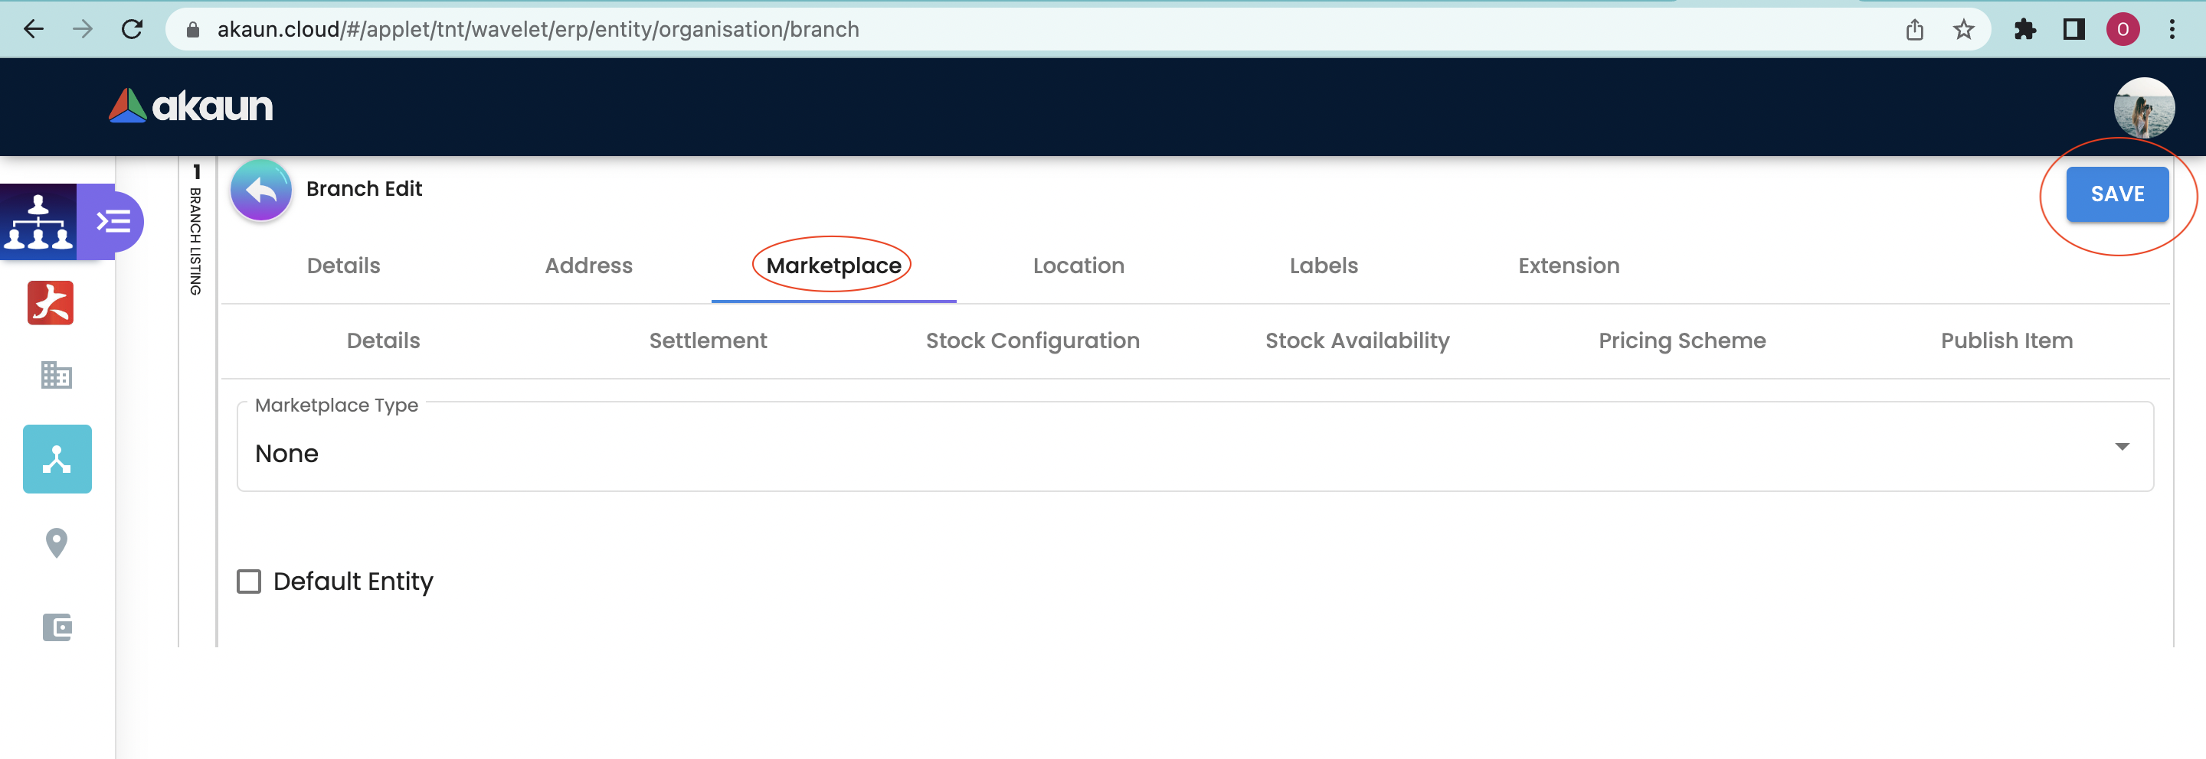Tick the Default Entity checkbox
Image resolution: width=2206 pixels, height=759 pixels.
pos(248,581)
